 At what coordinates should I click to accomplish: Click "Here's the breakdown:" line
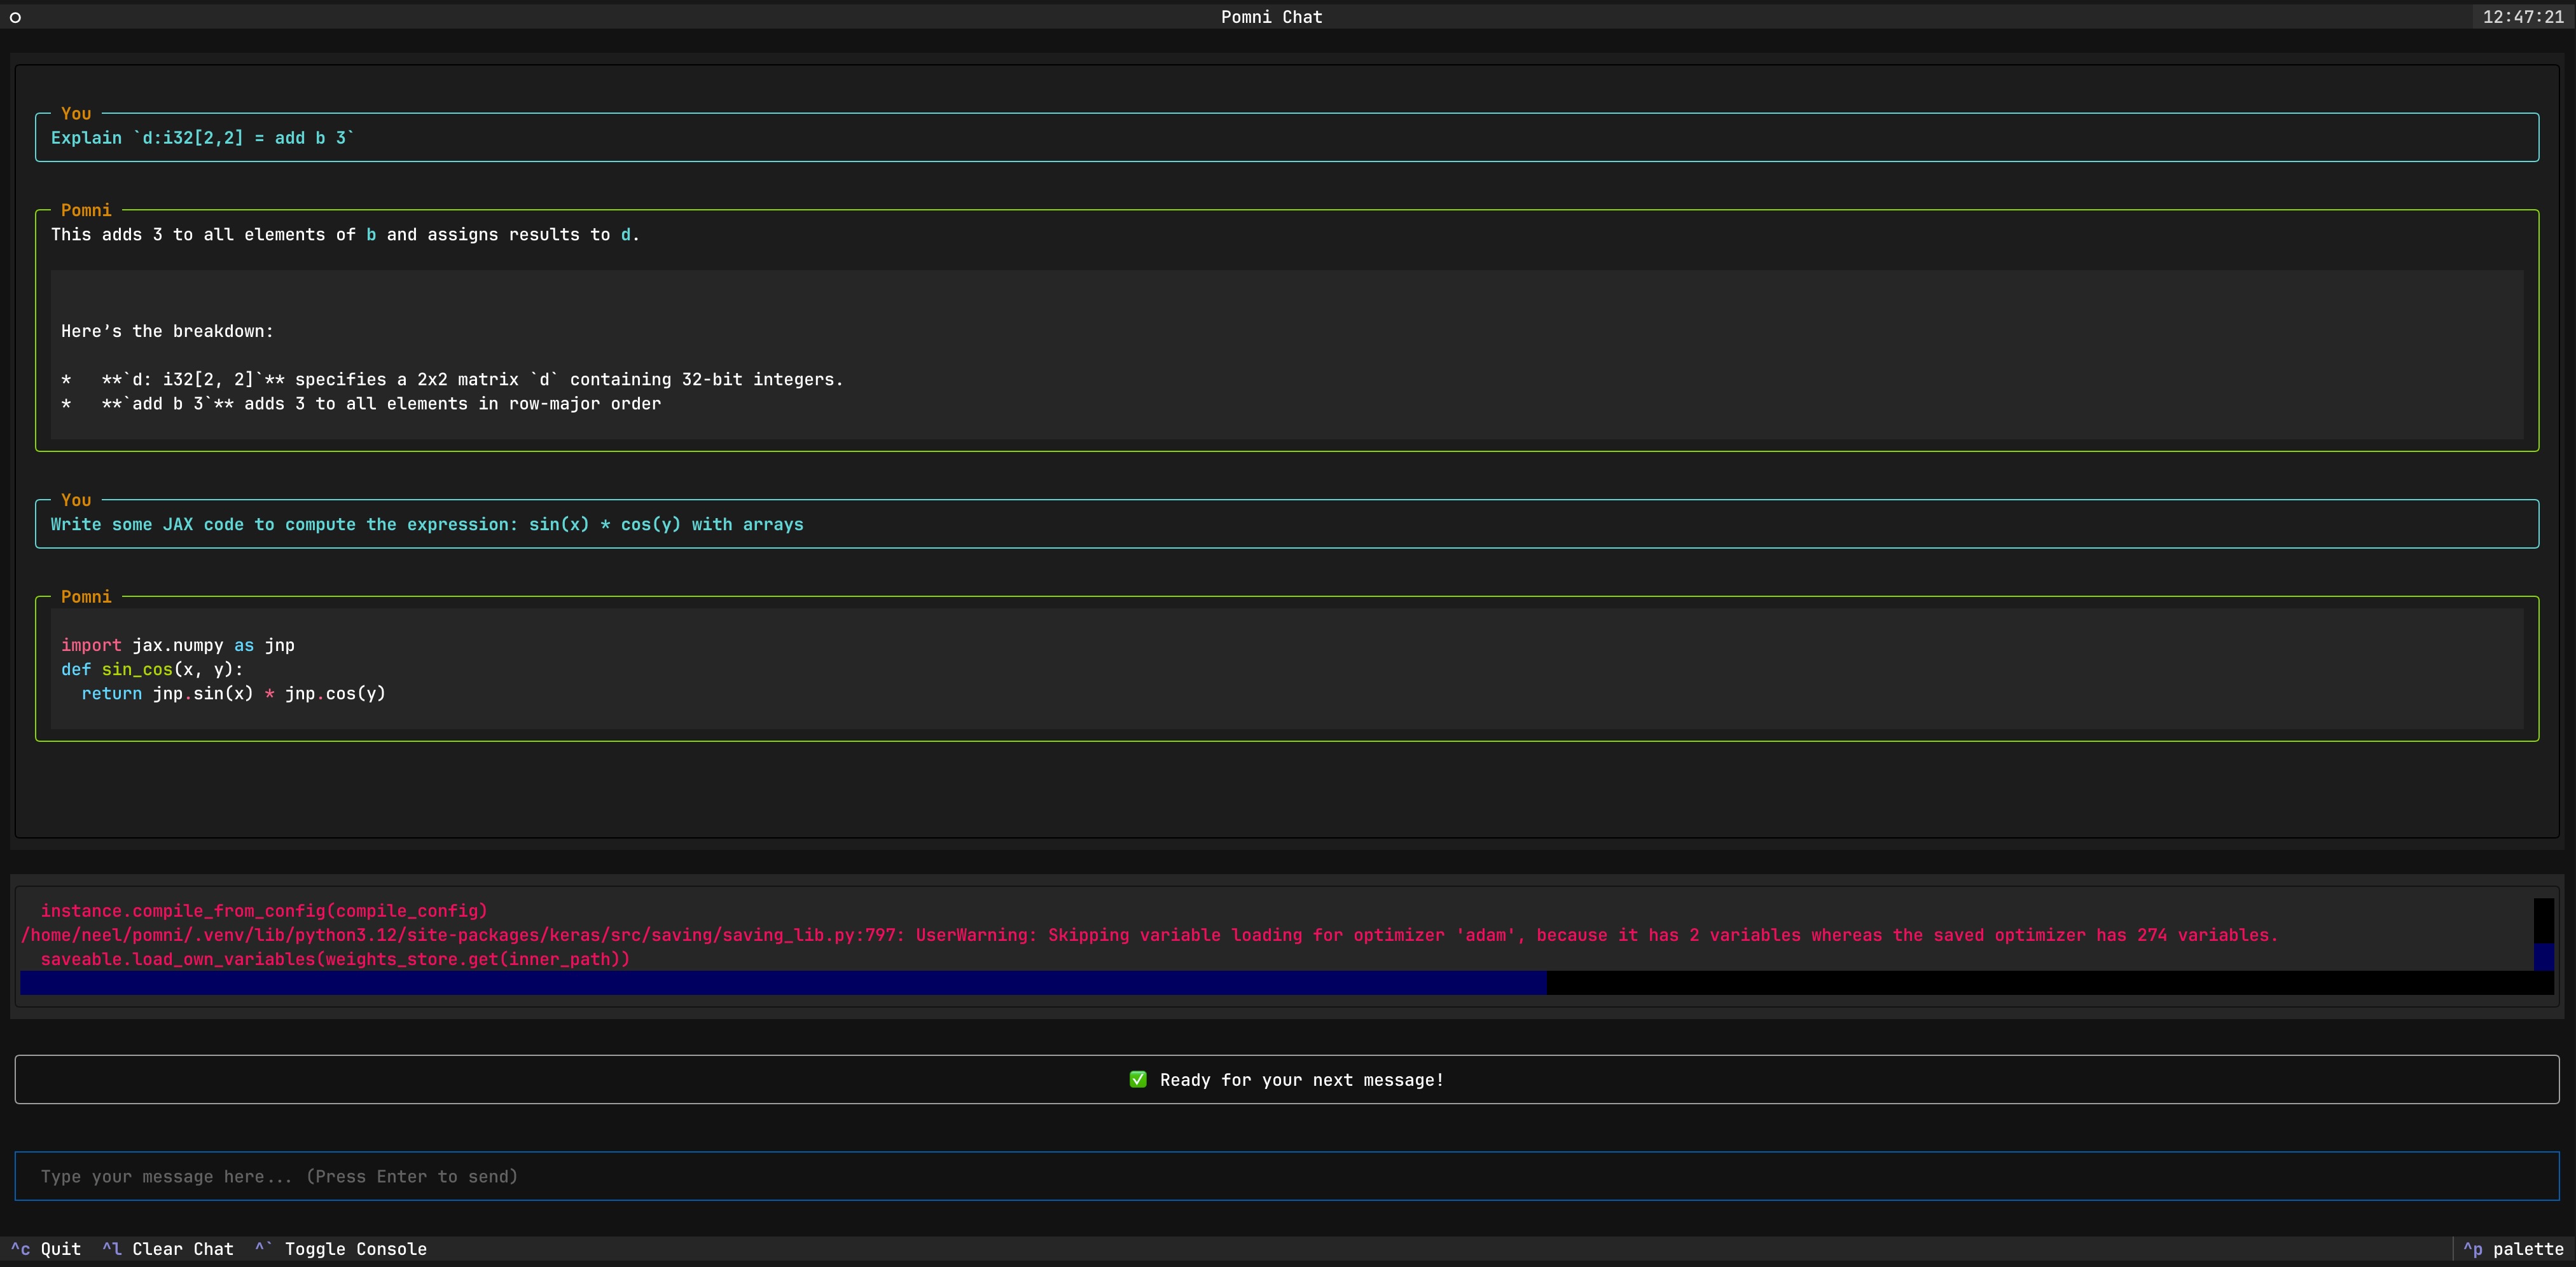tap(167, 331)
